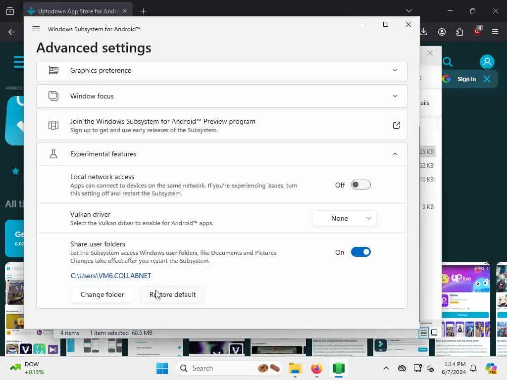Click the Window focus icon
Screen dimensions: 507x380
point(53,96)
